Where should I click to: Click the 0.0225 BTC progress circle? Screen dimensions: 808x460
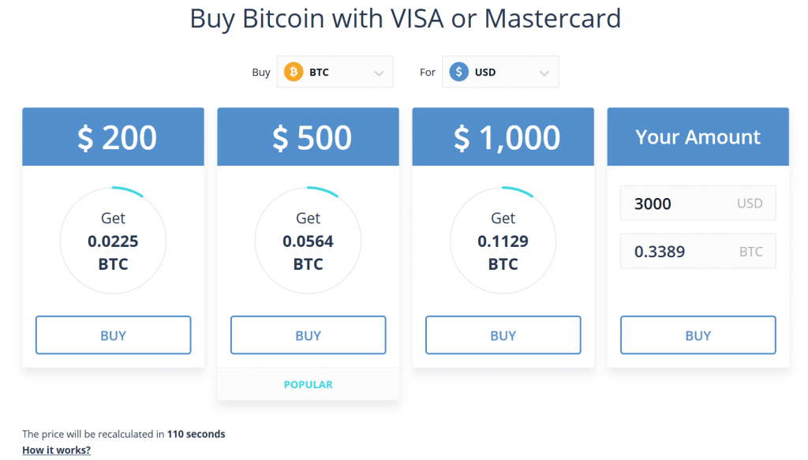tap(114, 241)
